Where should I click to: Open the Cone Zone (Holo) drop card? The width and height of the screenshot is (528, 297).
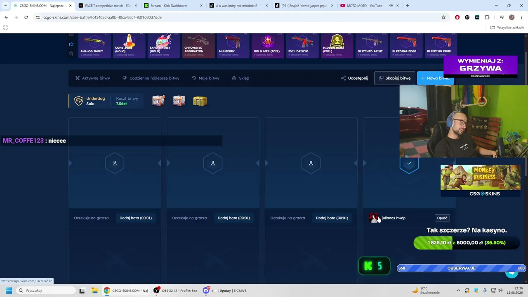pyautogui.click(x=129, y=45)
